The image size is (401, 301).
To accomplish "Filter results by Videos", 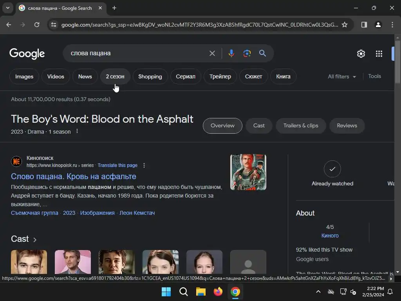I will pyautogui.click(x=56, y=76).
